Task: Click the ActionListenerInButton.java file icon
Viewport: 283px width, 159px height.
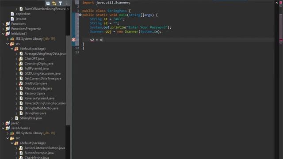Action: (21, 148)
